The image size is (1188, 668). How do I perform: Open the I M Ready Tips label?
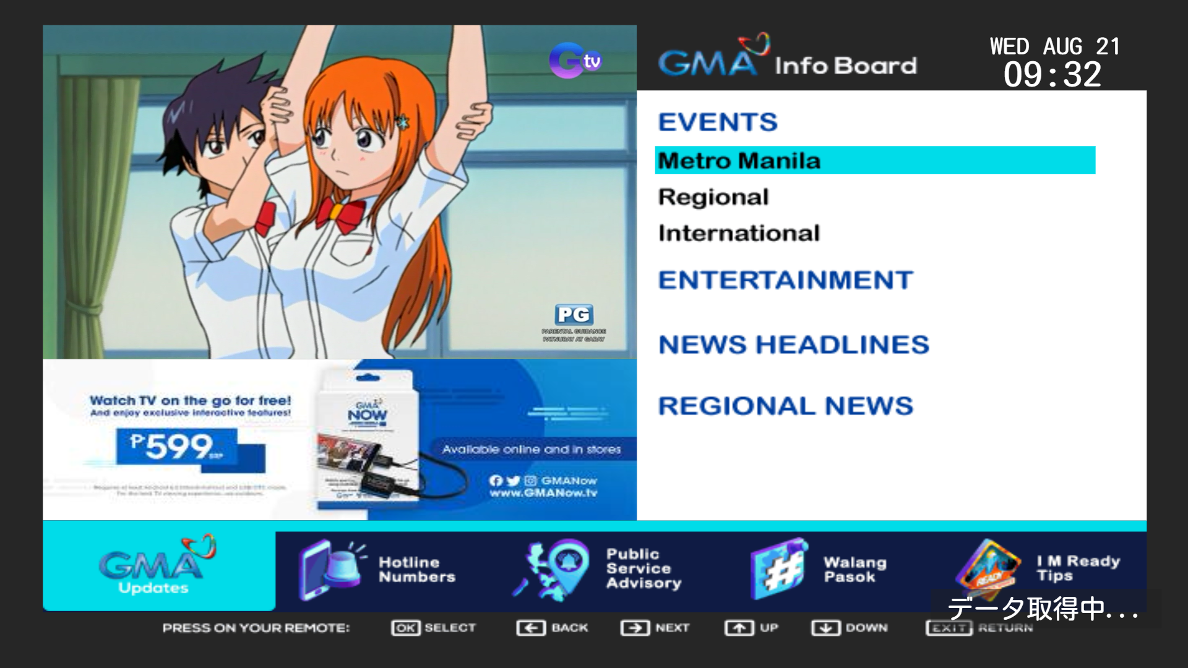point(1078,568)
